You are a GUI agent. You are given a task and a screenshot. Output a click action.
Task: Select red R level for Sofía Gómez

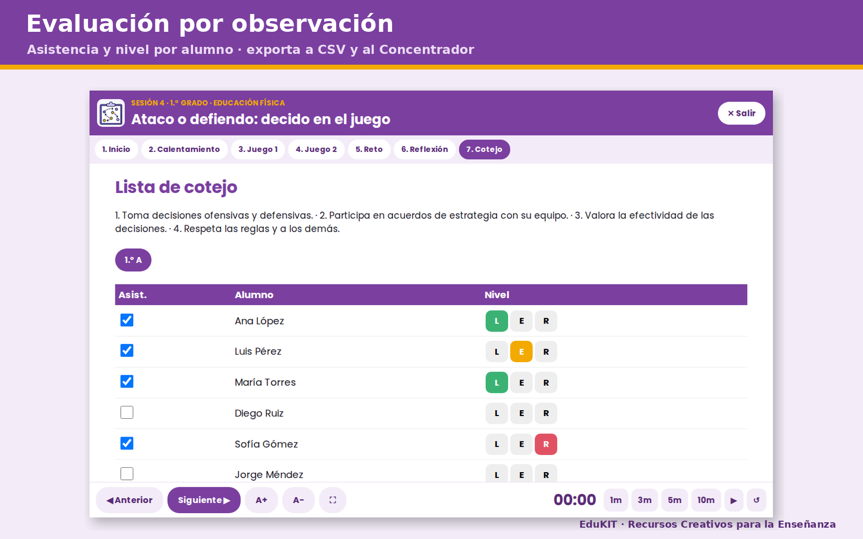pos(546,444)
